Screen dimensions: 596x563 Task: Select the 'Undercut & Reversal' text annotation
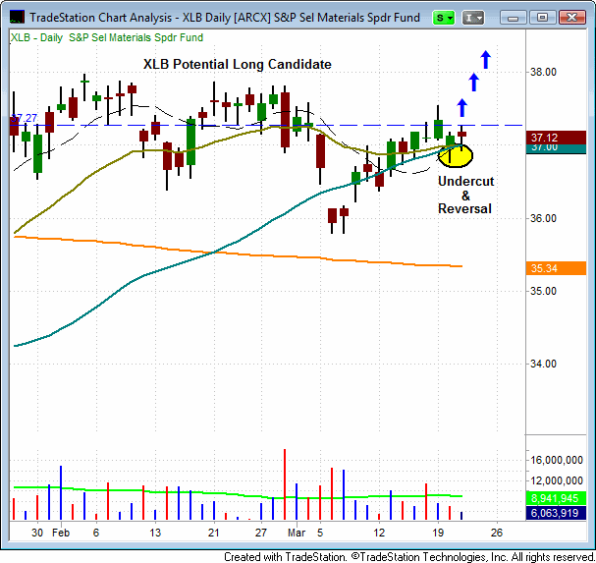pyautogui.click(x=465, y=195)
